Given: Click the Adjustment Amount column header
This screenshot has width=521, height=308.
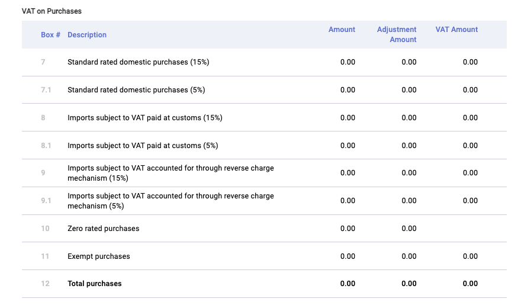Looking at the screenshot, I should click(x=397, y=34).
